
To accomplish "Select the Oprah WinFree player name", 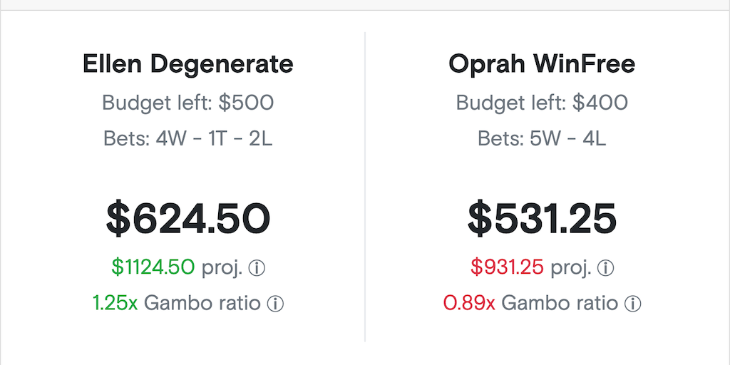I will click(x=542, y=64).
